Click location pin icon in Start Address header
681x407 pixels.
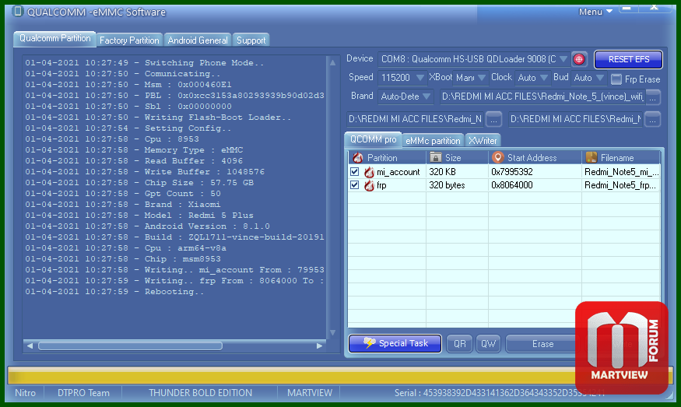point(498,157)
